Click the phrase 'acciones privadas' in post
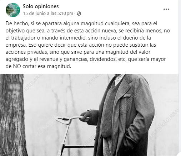Screen dimensions: 181x156 26,52
